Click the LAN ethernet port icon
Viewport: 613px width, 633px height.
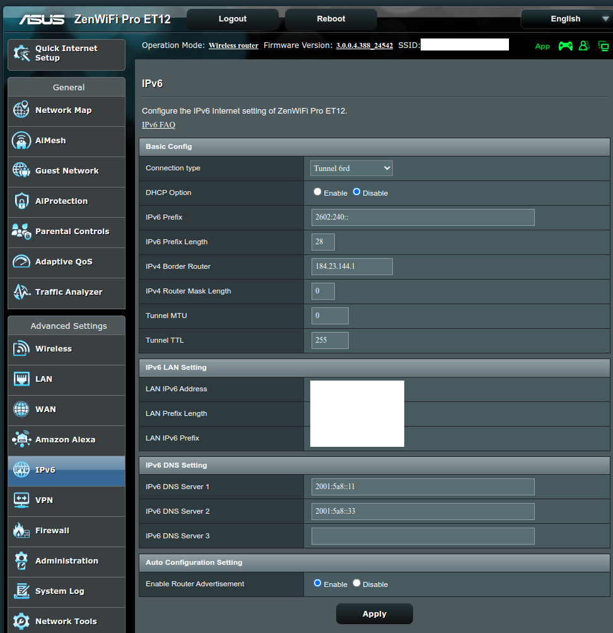pos(21,379)
